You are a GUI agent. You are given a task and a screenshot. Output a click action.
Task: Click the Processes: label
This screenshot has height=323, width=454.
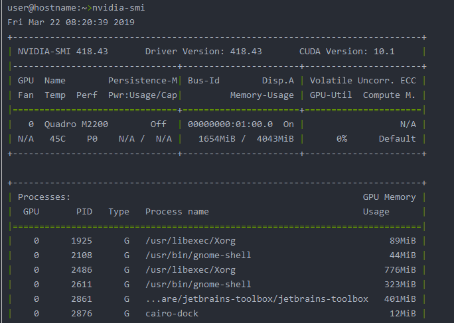44,197
